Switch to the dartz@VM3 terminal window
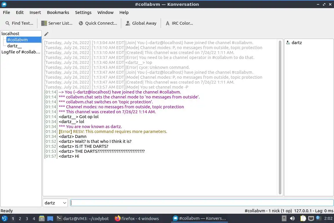 click(x=83, y=219)
